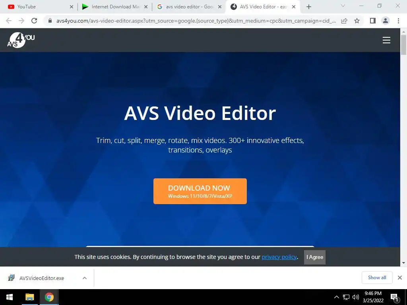Click I Agree on the cookie notice
The height and width of the screenshot is (305, 407).
coord(315,257)
